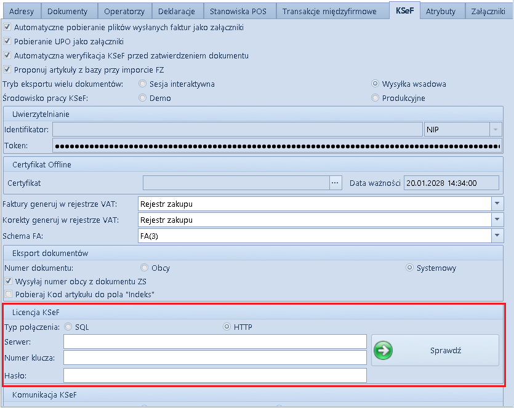Uncheck Pobieranie UPO jako załączniki

click(x=7, y=41)
